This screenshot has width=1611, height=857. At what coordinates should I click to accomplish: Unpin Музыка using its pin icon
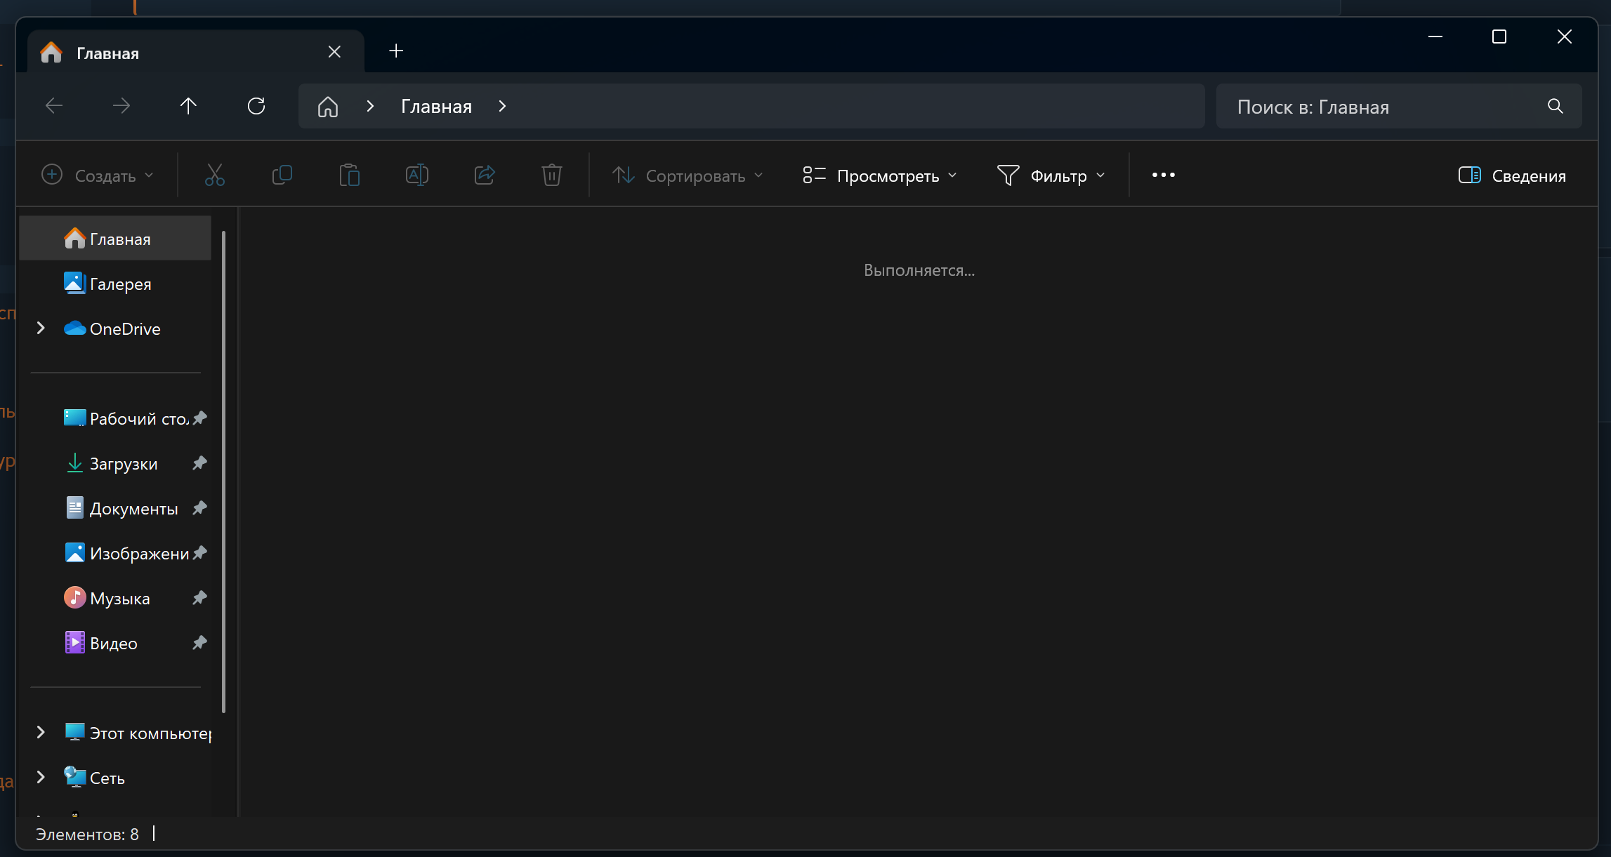(199, 598)
